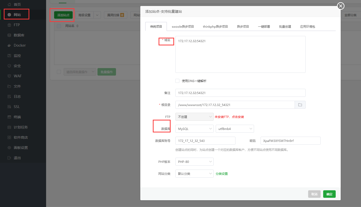Click the logout icon in sidebar
This screenshot has height=207, width=361.
click(9, 158)
